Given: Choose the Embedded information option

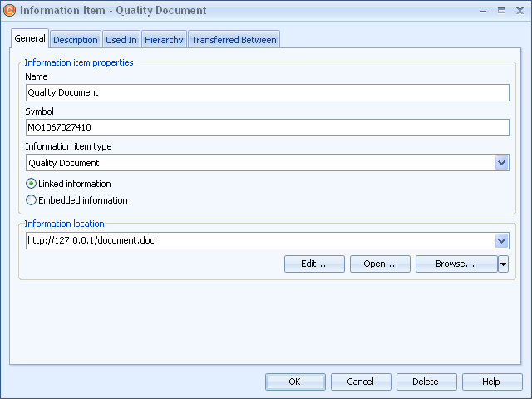Looking at the screenshot, I should [x=32, y=200].
